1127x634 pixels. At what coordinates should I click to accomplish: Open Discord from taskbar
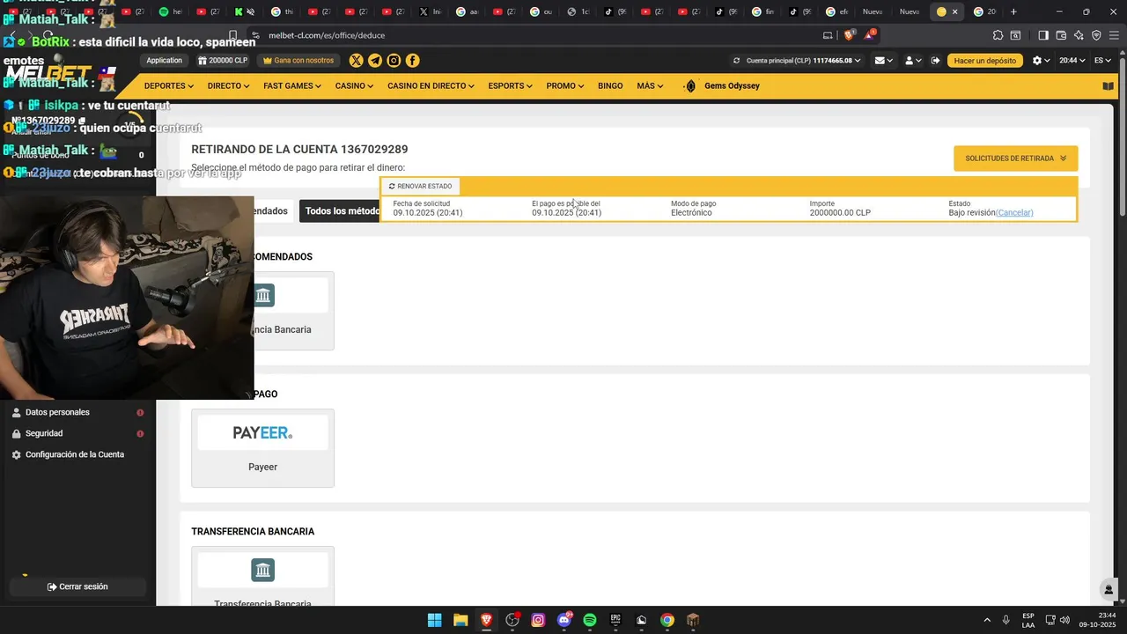coord(564,620)
